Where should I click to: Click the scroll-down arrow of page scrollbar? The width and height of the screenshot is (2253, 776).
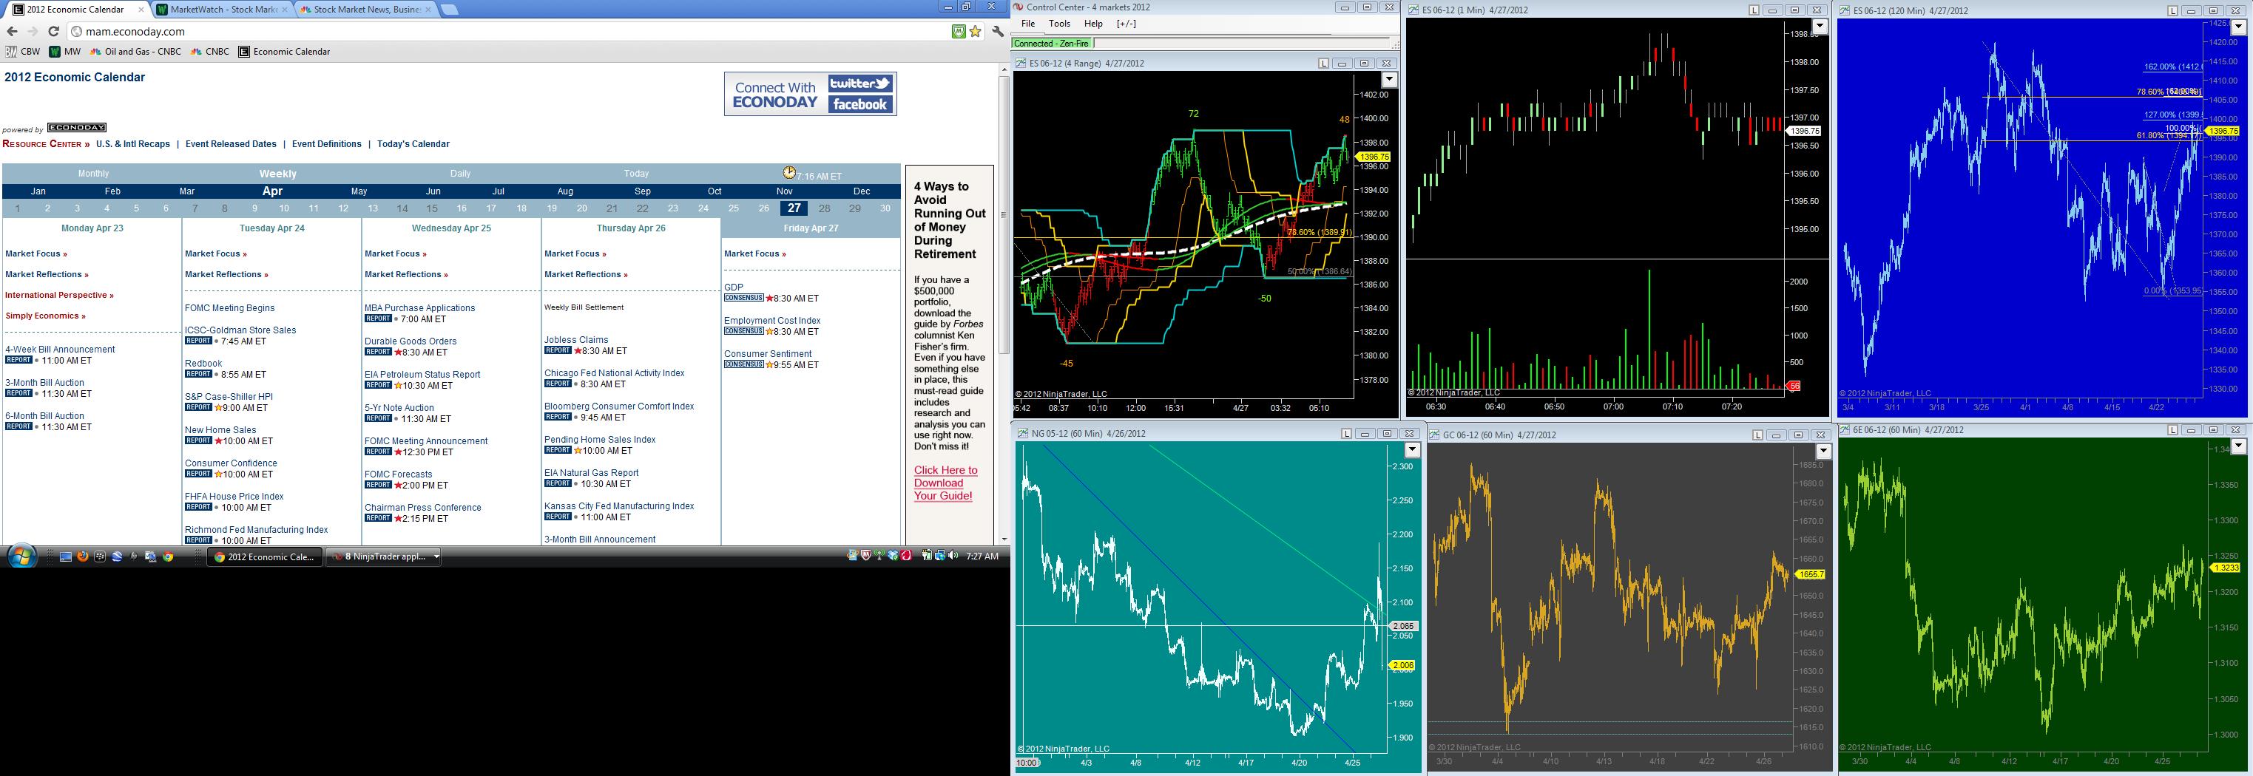[x=1004, y=540]
